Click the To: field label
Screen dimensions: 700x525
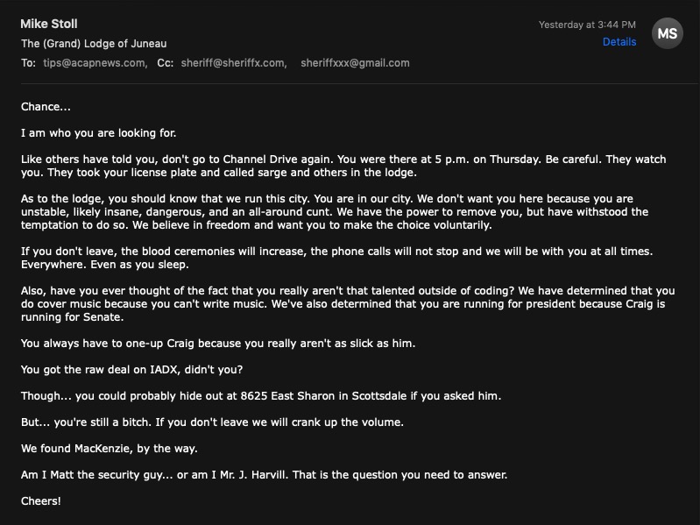tap(29, 63)
